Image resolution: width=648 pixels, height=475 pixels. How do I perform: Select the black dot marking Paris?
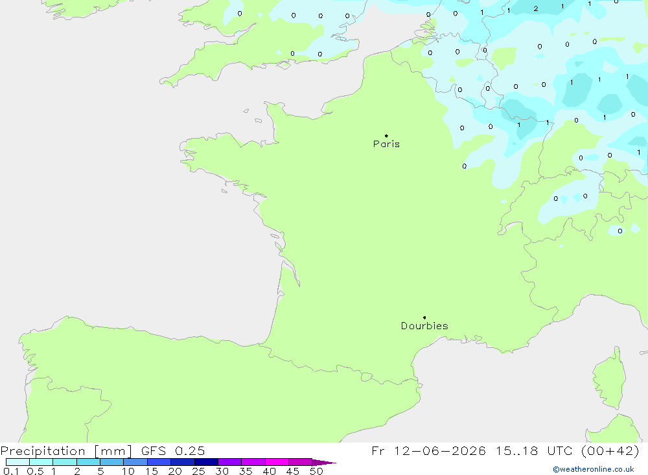click(386, 135)
